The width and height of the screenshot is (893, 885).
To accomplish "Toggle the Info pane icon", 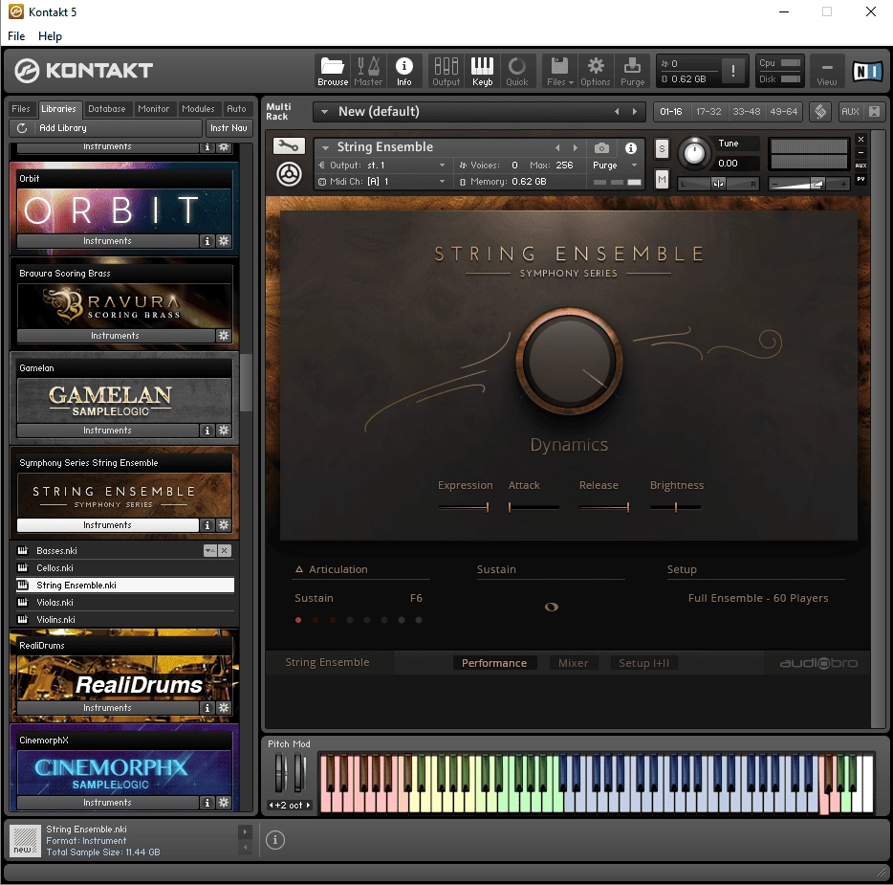I will tap(403, 71).
